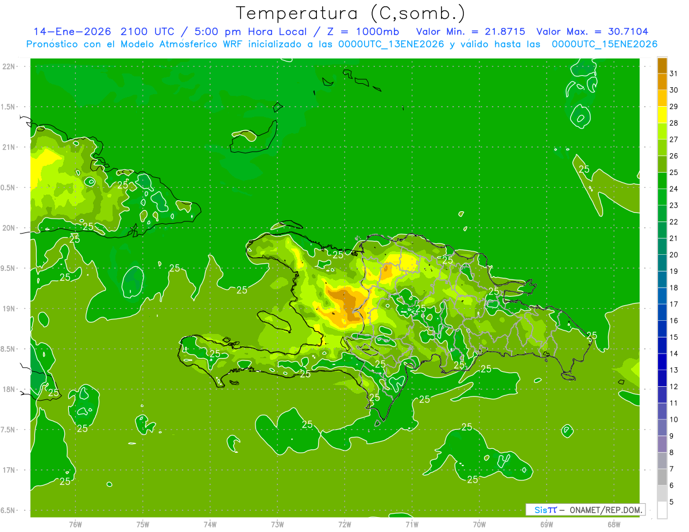Viewport: 689px width, 532px height.
Task: Pick the white swatch below 5 in legend
Action: pos(662,510)
